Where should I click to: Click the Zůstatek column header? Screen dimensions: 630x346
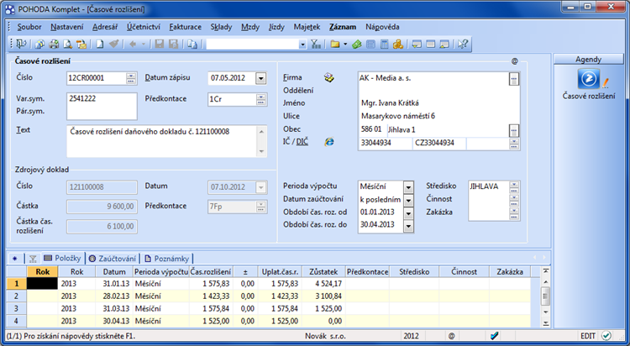pyautogui.click(x=323, y=271)
